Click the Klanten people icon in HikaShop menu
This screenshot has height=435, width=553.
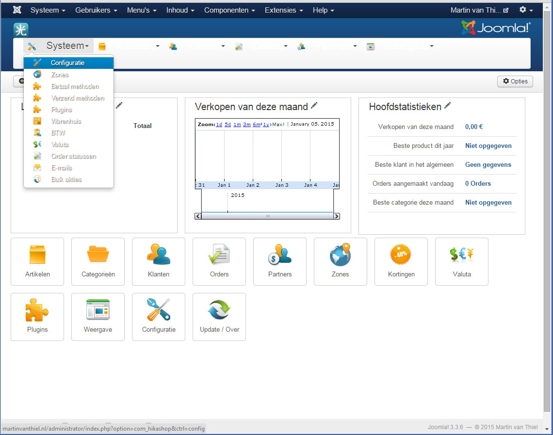[x=173, y=47]
